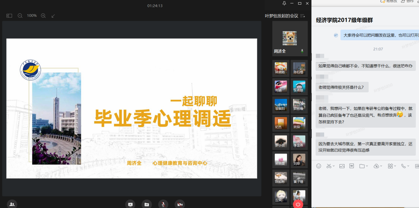Pin the meeting window on top

coord(284,3)
